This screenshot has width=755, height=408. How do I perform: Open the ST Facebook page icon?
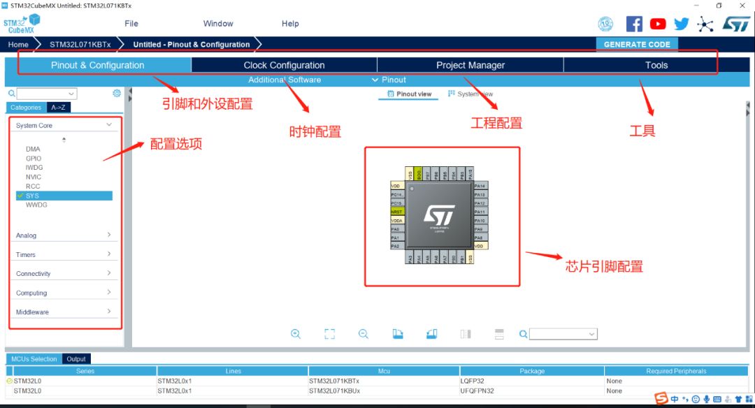(634, 24)
